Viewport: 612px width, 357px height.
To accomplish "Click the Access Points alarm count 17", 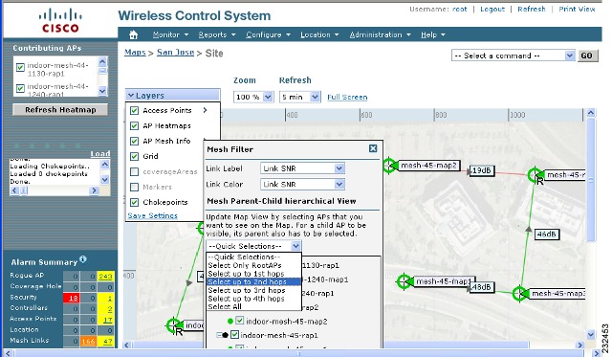I will 105,320.
